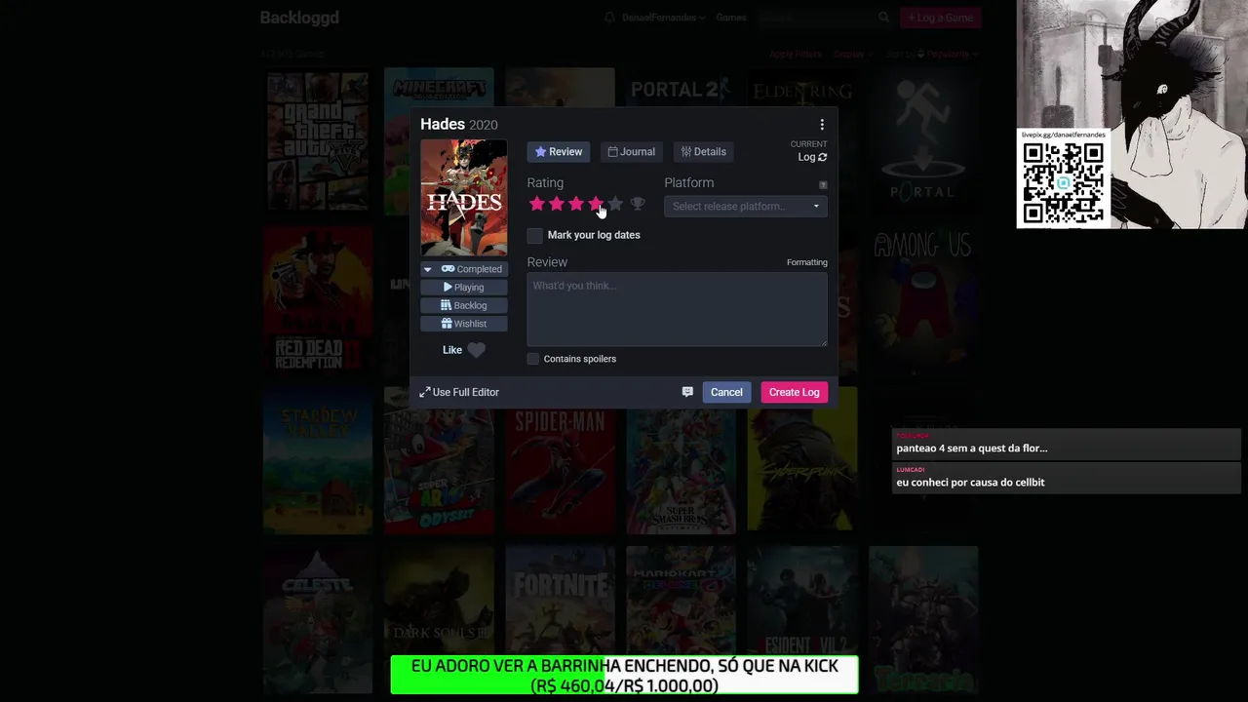Open the Formatting help link

[806, 262]
